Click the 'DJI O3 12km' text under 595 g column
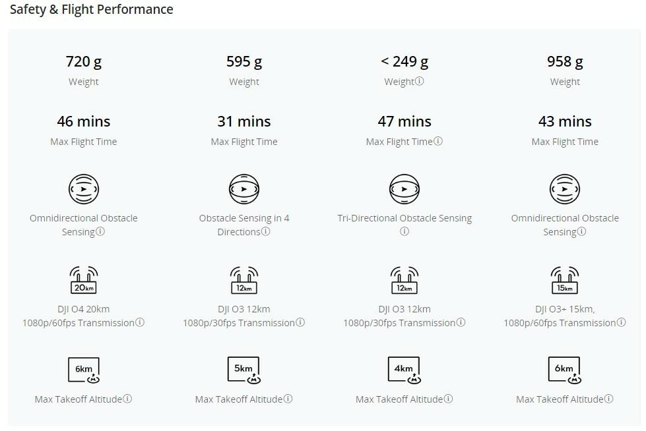 click(244, 309)
